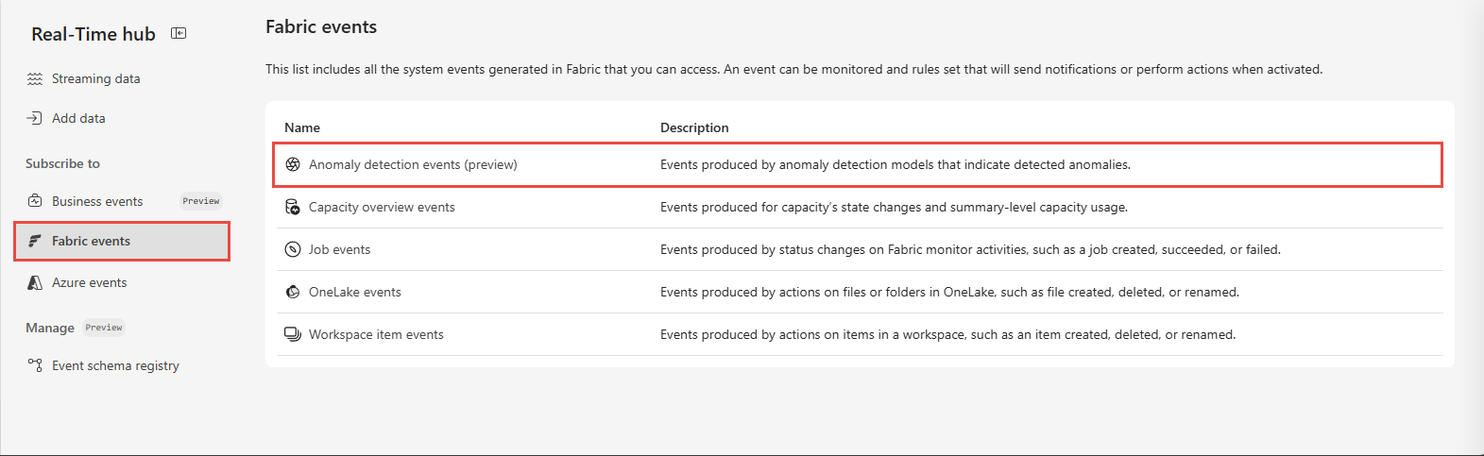Select Add data in the sidebar
This screenshot has height=456, width=1484.
coord(78,118)
